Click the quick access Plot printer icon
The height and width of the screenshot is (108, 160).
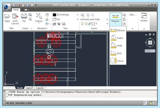click(x=23, y=5)
